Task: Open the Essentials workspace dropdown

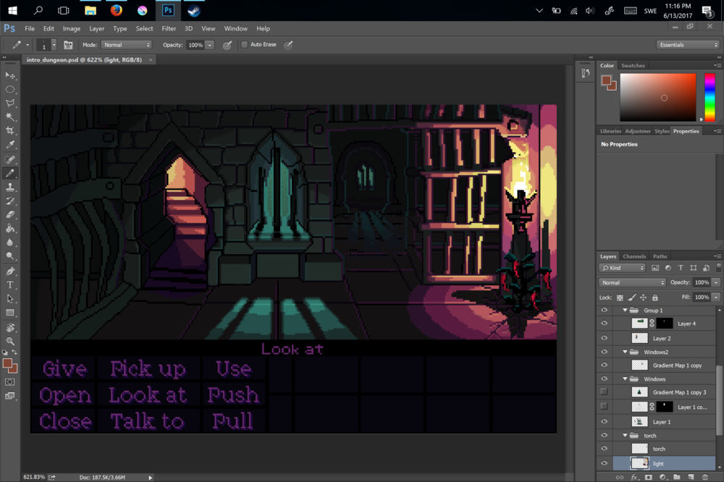Action: (x=687, y=45)
